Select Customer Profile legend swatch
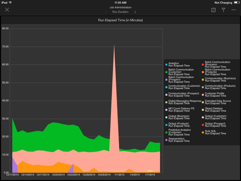This screenshot has height=181, width=241. (203, 95)
